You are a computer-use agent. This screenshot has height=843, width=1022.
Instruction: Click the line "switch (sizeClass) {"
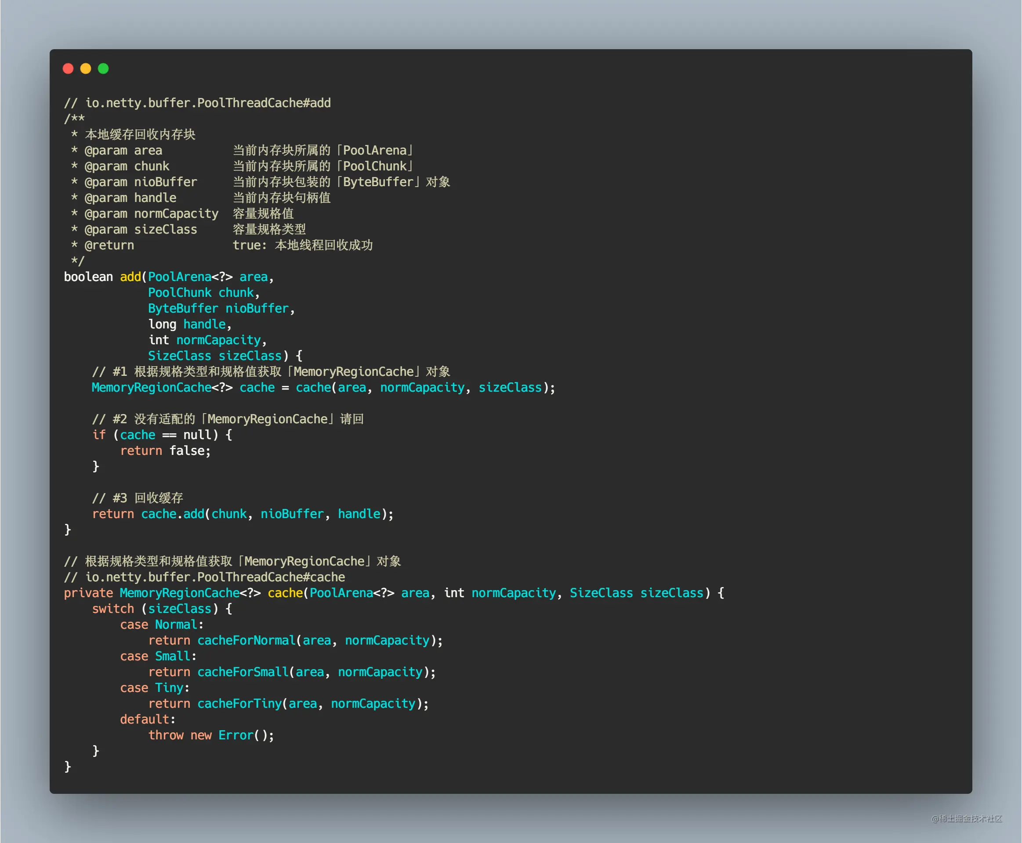[x=162, y=609]
